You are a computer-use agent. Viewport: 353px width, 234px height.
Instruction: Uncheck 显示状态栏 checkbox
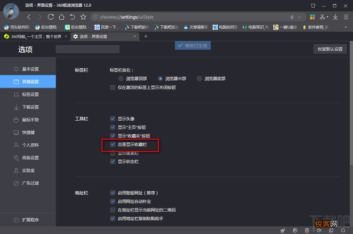point(113,161)
